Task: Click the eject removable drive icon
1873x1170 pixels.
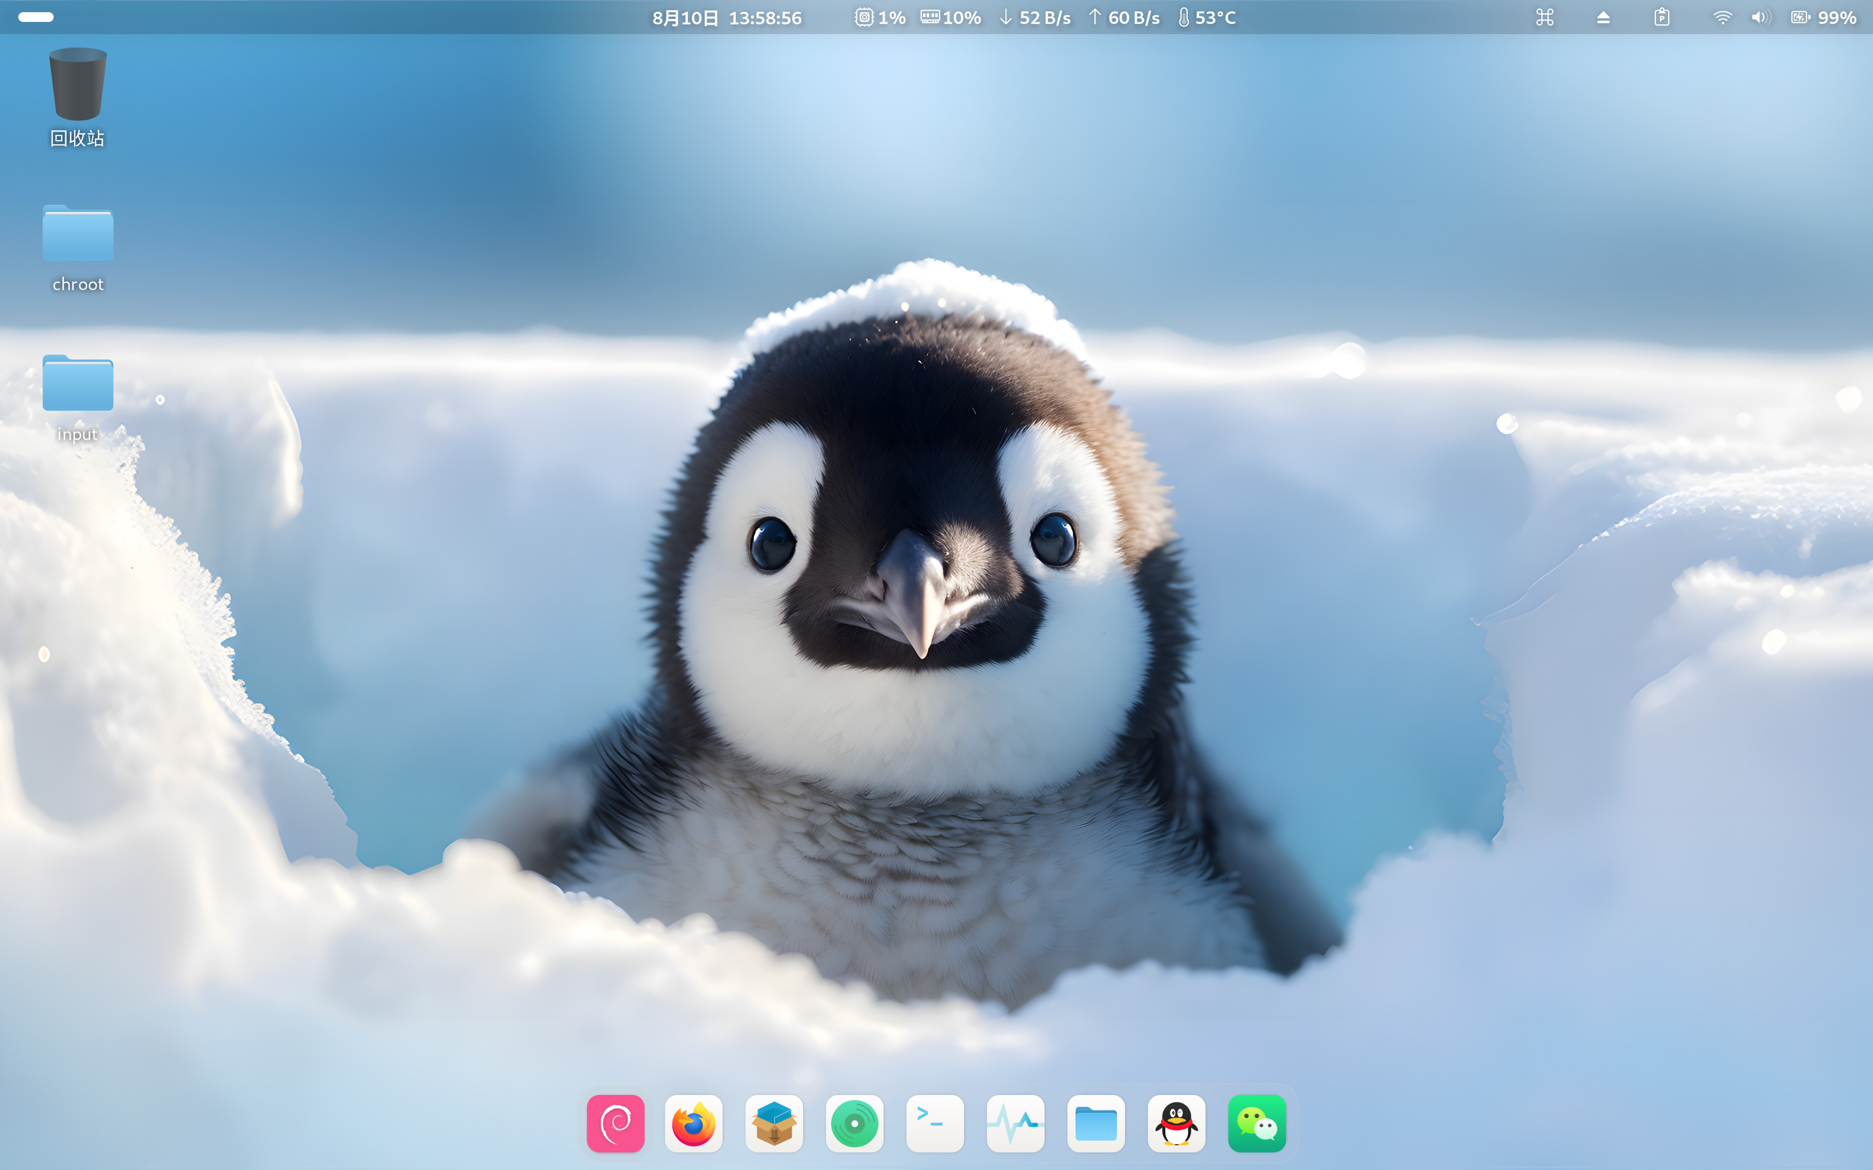Action: 1603,17
